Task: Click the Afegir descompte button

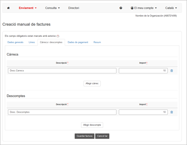Action: pyautogui.click(x=92, y=125)
